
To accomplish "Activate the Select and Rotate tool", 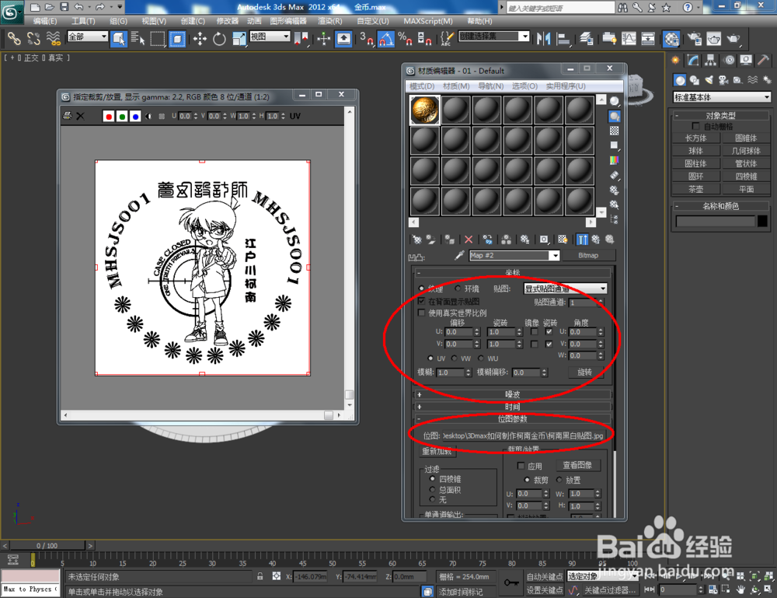I will pos(220,40).
